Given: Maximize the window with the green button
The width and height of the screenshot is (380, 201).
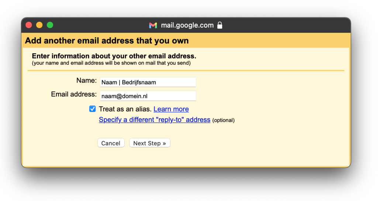Looking at the screenshot, I should (50, 25).
